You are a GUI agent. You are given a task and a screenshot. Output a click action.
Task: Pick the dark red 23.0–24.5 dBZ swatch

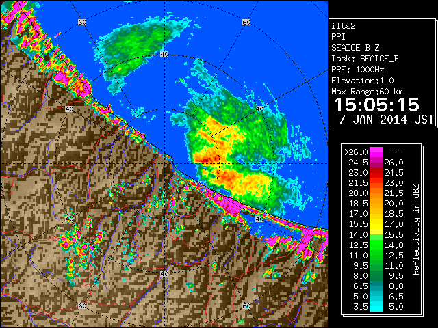click(376, 173)
